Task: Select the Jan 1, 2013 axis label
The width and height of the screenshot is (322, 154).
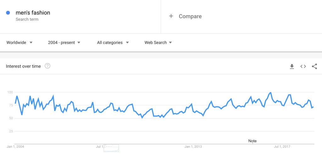Action: [193, 146]
